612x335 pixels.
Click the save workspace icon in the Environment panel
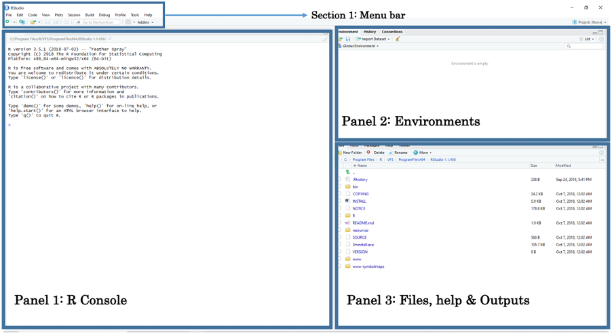pos(348,39)
